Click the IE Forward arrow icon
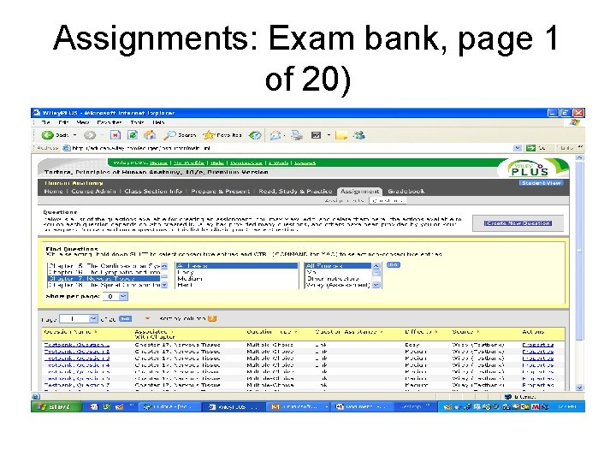The width and height of the screenshot is (616, 462). 90,135
